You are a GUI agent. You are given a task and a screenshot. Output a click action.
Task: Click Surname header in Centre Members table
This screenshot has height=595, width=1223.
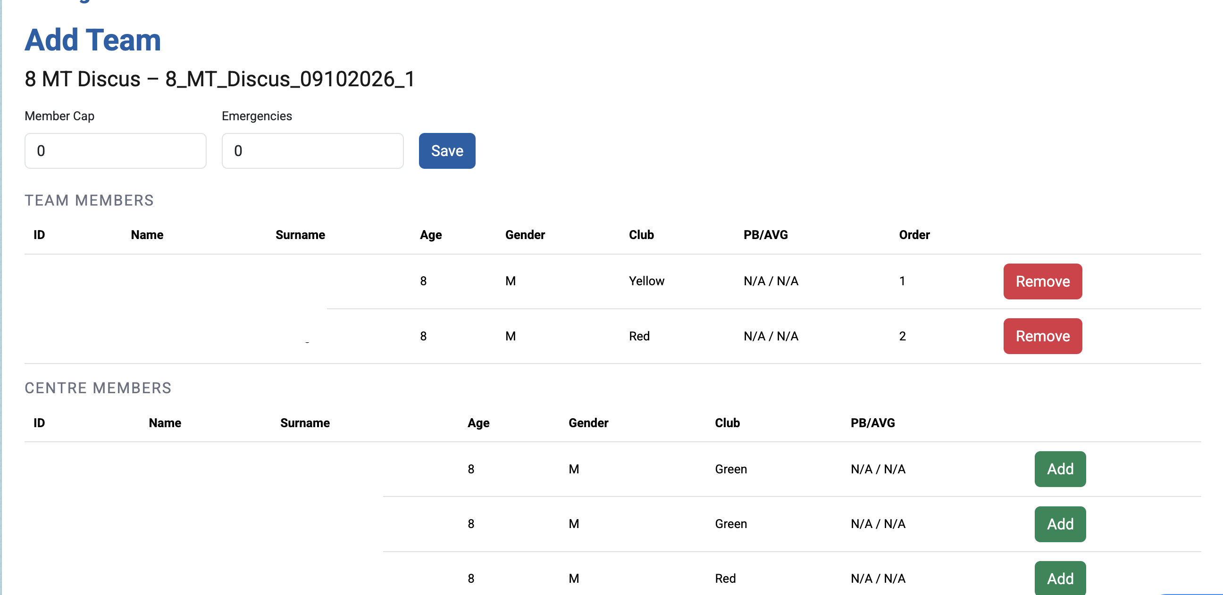point(305,423)
